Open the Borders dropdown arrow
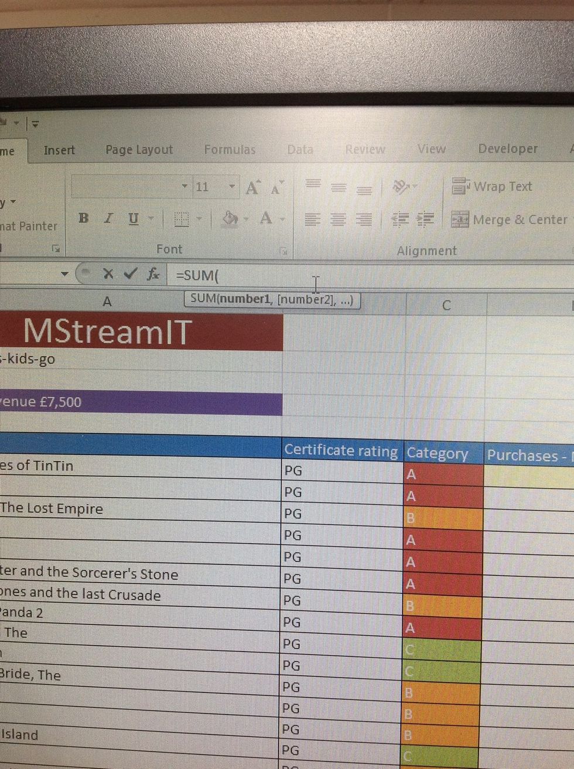This screenshot has width=574, height=769. click(x=199, y=219)
